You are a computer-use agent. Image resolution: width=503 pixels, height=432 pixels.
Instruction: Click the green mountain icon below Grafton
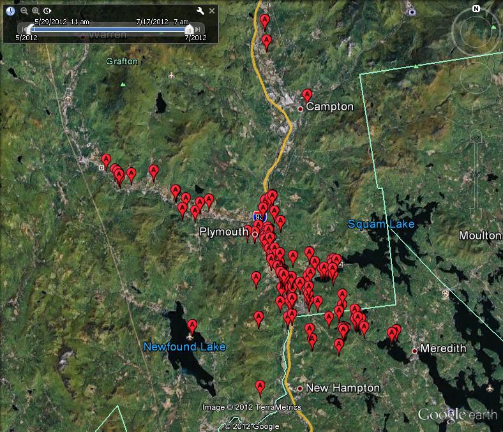click(123, 85)
